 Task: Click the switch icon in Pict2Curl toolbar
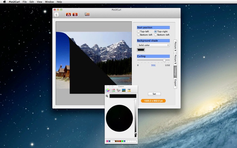click(56, 15)
